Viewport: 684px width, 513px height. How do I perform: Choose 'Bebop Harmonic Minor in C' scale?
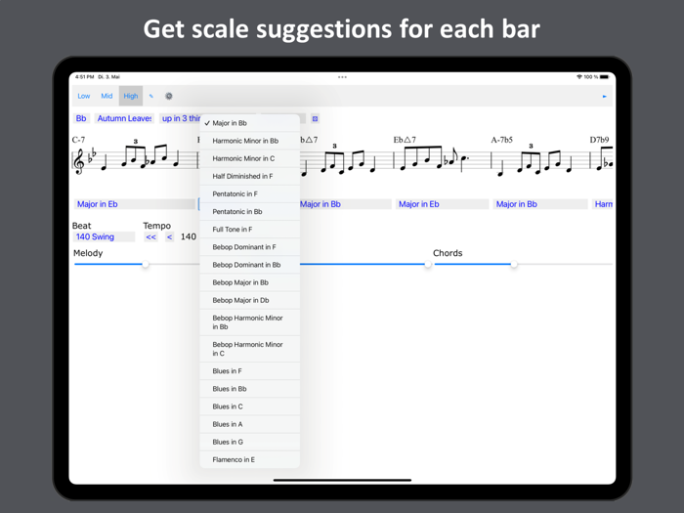pos(249,349)
